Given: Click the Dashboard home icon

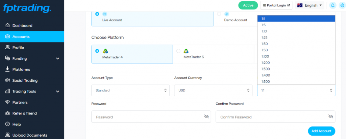Looking at the screenshot, I should point(7,25).
